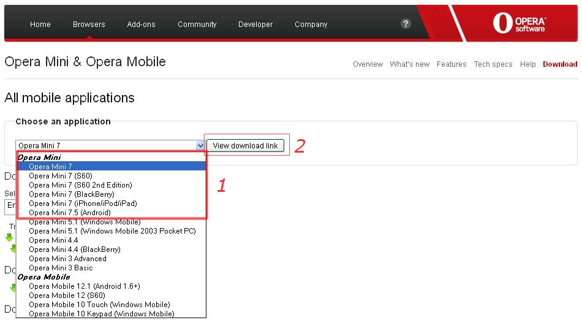Click the help question mark icon

pos(406,24)
